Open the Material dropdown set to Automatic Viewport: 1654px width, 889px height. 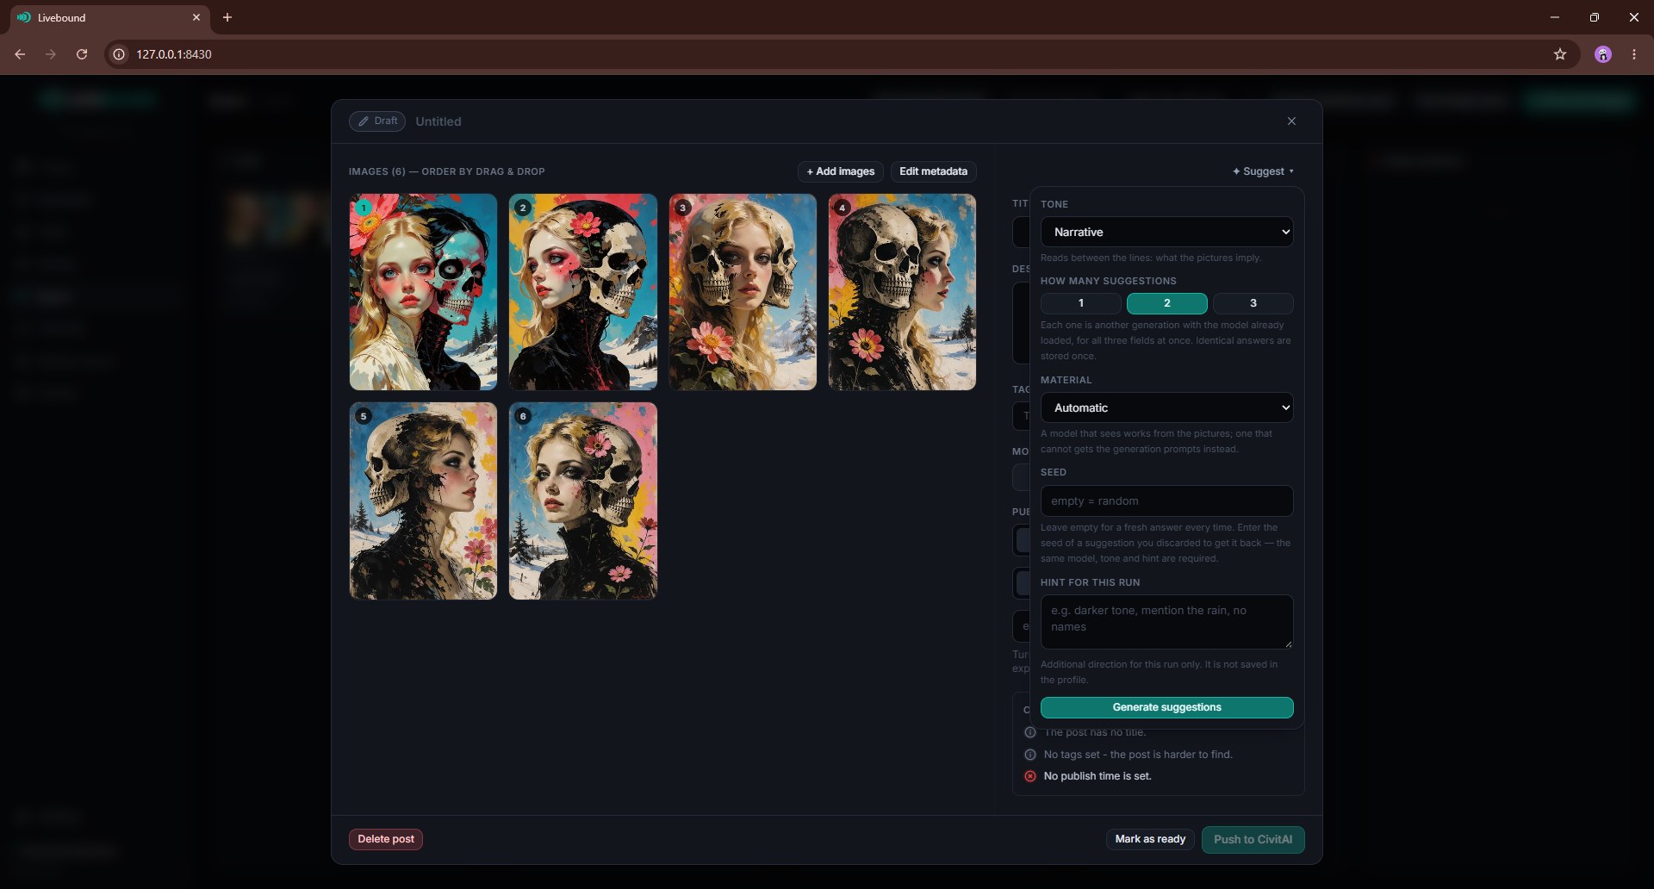coord(1166,407)
